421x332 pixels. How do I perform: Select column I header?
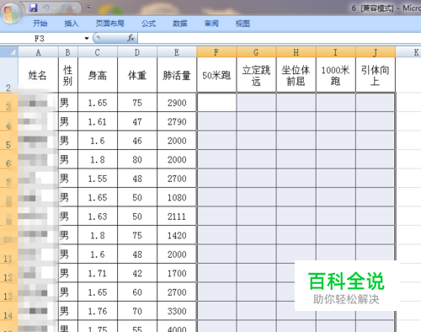(x=335, y=52)
